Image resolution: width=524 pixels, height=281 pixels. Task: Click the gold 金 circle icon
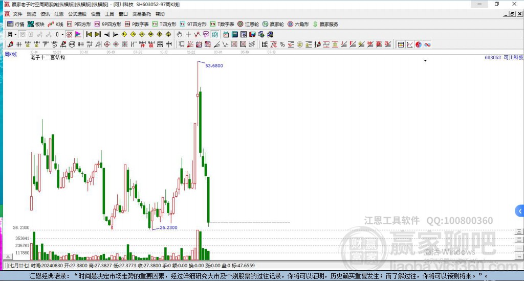pos(300,44)
